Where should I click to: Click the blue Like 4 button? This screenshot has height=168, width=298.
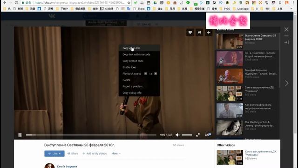(54, 154)
